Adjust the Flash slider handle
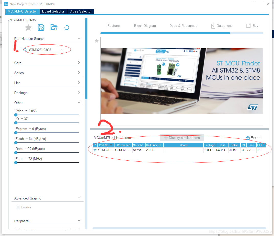 16,143
